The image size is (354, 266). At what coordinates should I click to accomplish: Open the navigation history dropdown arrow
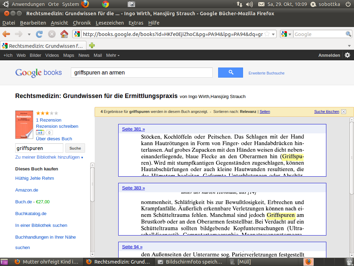pos(29,34)
